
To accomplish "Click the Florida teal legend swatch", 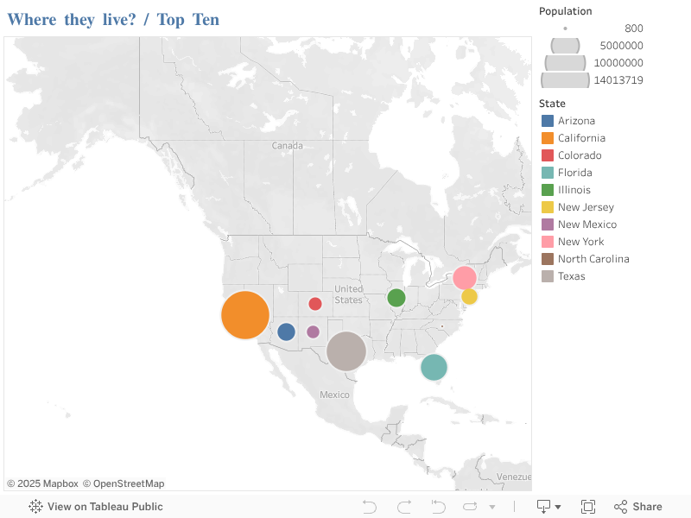I will pos(548,173).
